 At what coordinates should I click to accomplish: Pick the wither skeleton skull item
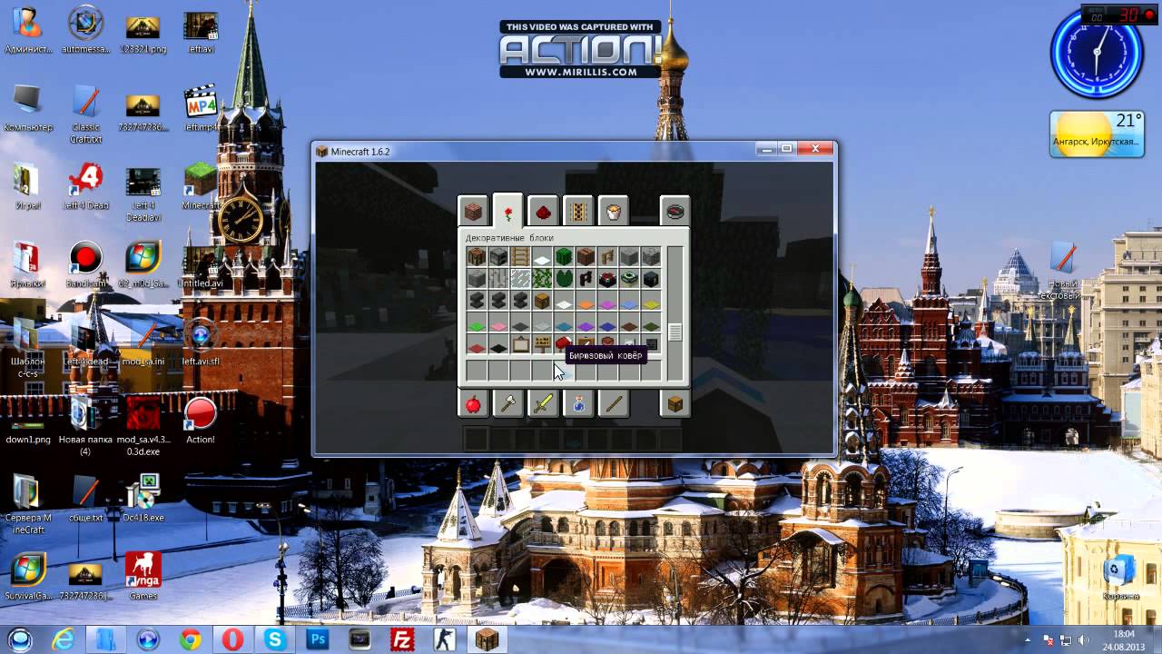651,344
